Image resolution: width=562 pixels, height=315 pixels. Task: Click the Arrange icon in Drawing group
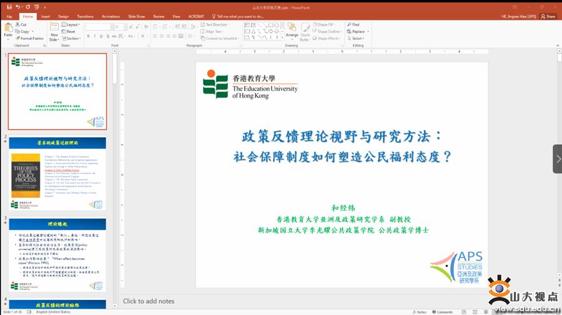pyautogui.click(x=292, y=30)
